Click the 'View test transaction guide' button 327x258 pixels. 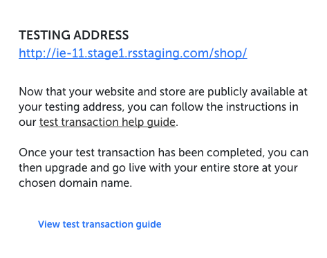click(x=100, y=224)
